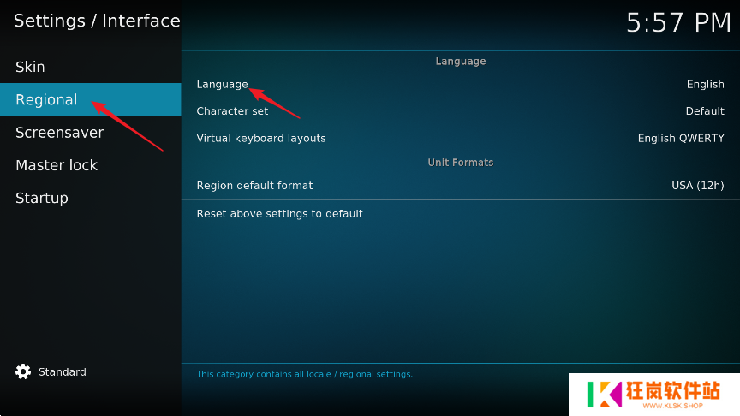Go to Master lock settings
The height and width of the screenshot is (416, 740).
57,165
